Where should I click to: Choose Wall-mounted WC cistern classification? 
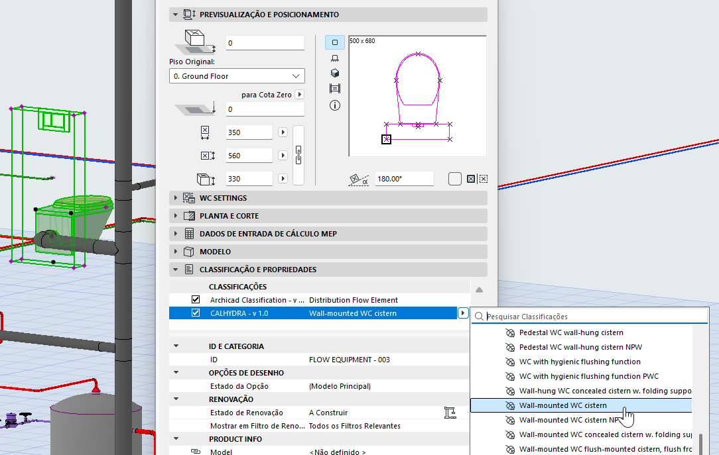click(x=580, y=405)
